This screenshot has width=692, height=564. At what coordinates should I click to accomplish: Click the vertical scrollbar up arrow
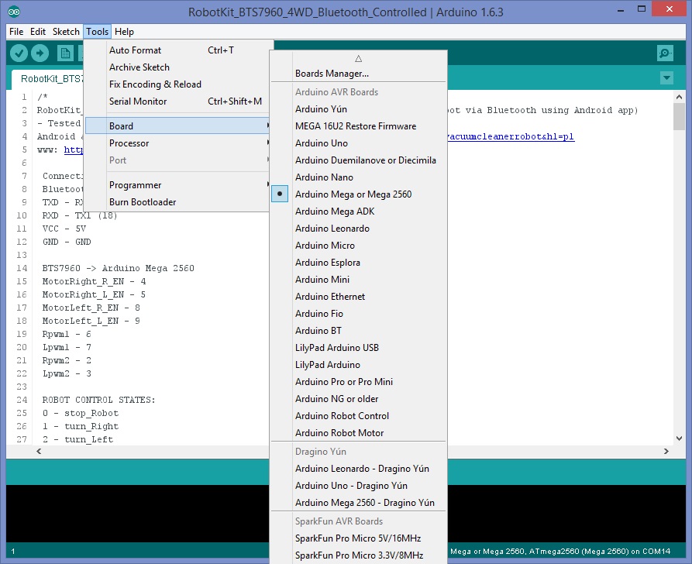(679, 97)
